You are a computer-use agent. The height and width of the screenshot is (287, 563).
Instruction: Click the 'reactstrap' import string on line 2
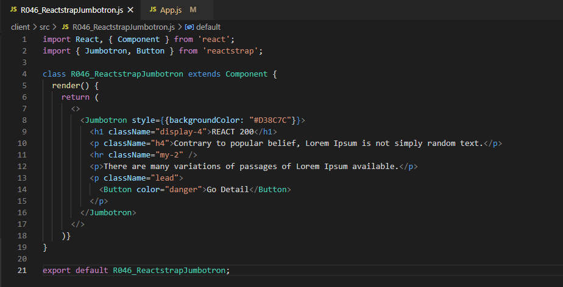click(230, 51)
